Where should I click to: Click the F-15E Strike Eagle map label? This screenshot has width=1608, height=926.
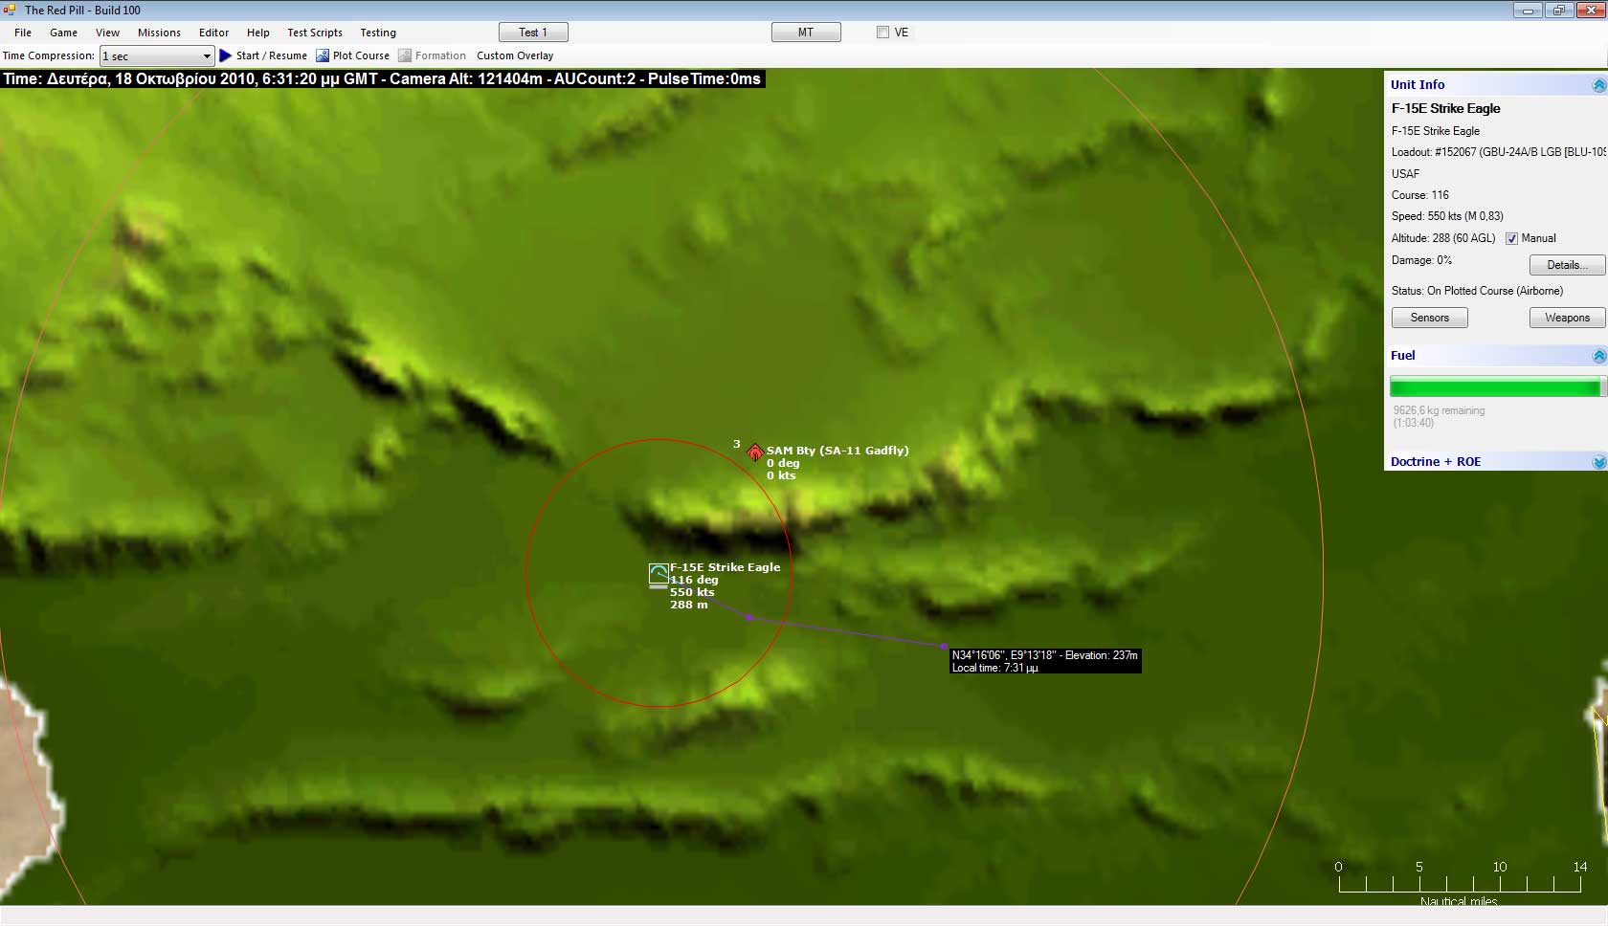tap(725, 567)
